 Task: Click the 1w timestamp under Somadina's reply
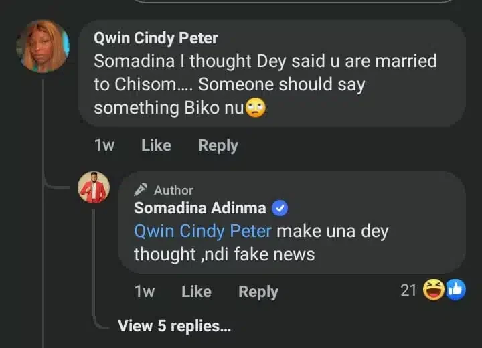(145, 292)
